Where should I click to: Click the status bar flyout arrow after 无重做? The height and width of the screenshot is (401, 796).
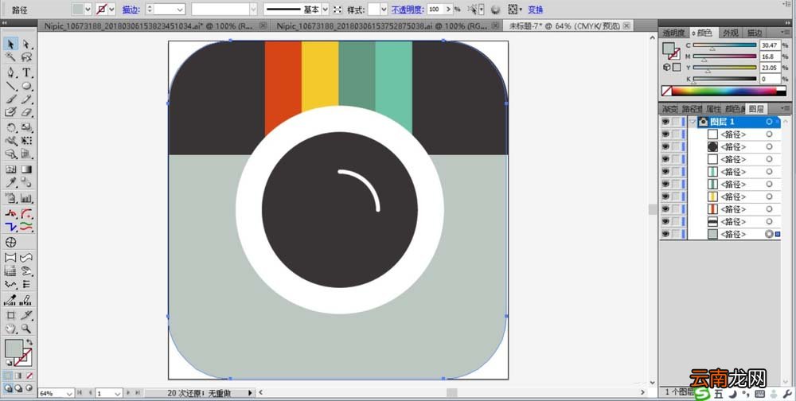250,393
